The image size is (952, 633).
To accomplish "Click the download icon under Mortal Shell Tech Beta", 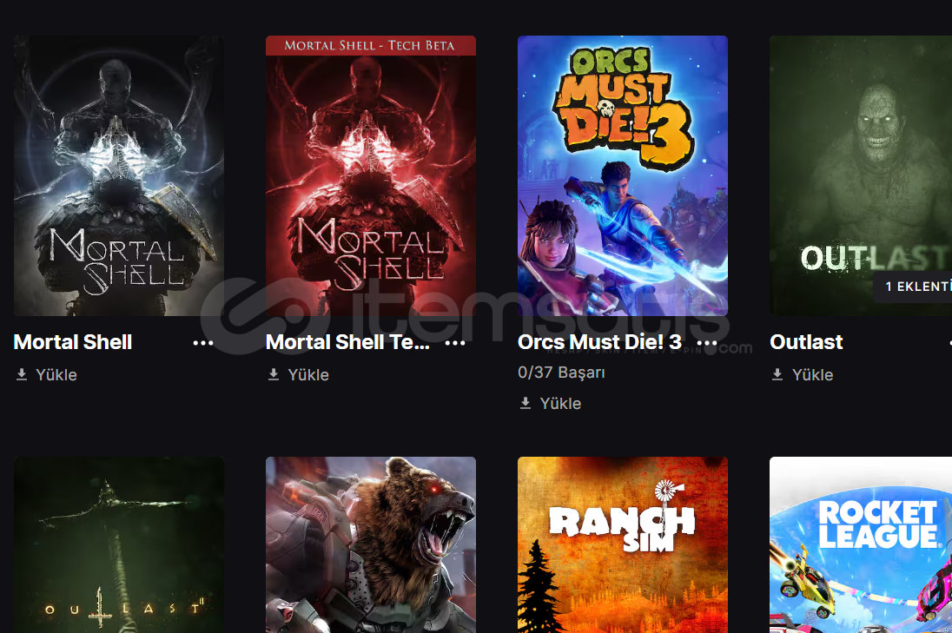I will (274, 374).
